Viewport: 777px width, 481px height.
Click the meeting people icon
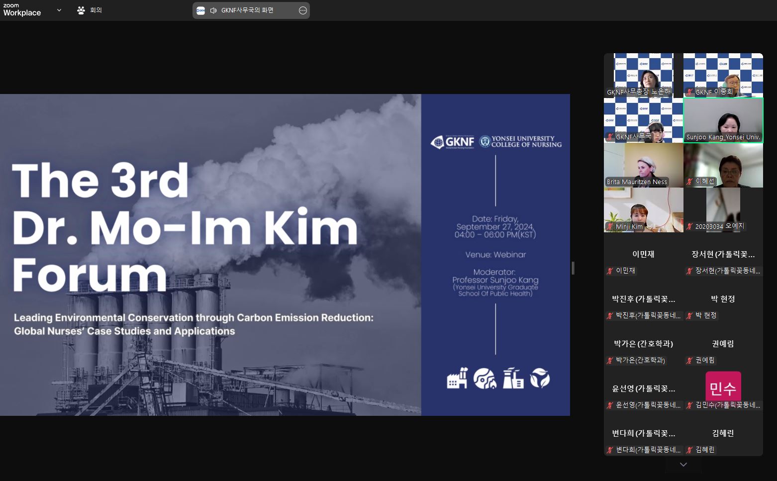coord(81,10)
